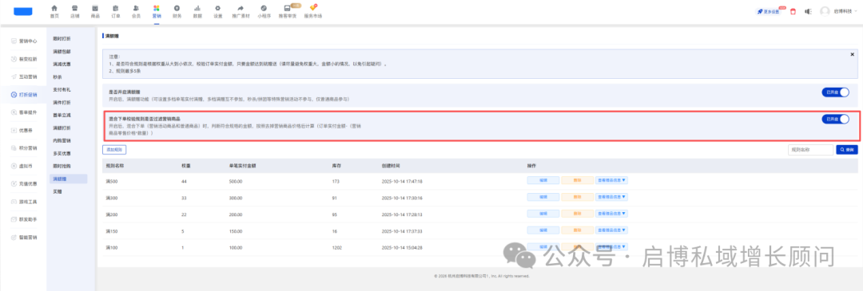Open 满额打折 submenu item
The width and height of the screenshot is (863, 291).
[62, 128]
